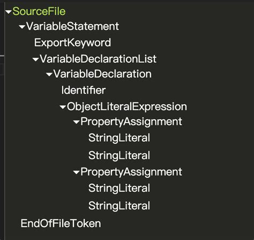Select the VariableStatement node
Viewport: 254px width, 240px height.
click(x=72, y=26)
